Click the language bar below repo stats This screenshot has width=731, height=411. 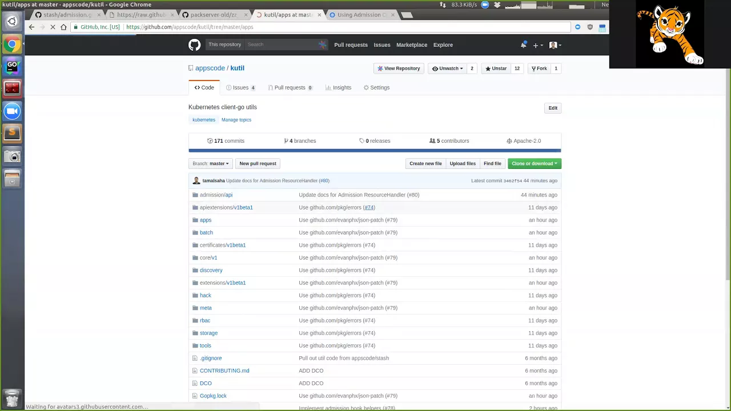[x=375, y=151]
